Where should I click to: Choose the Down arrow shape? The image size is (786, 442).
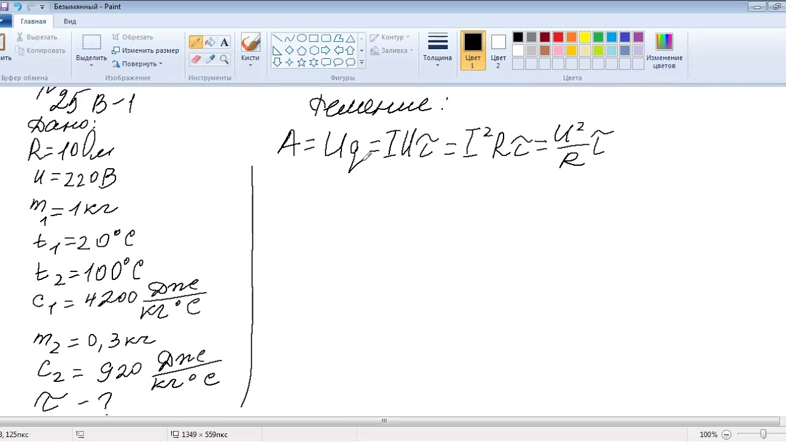277,62
